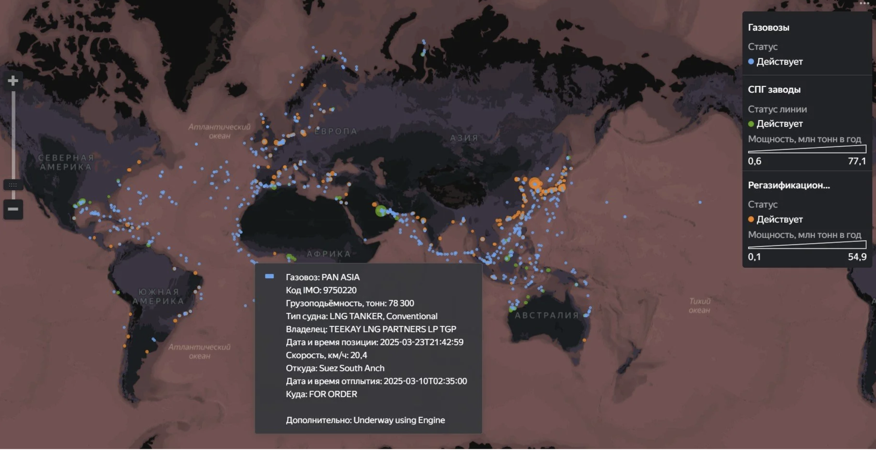Image resolution: width=876 pixels, height=451 pixels.
Task: Click the Код IMO: 9750220 line
Action: [321, 290]
